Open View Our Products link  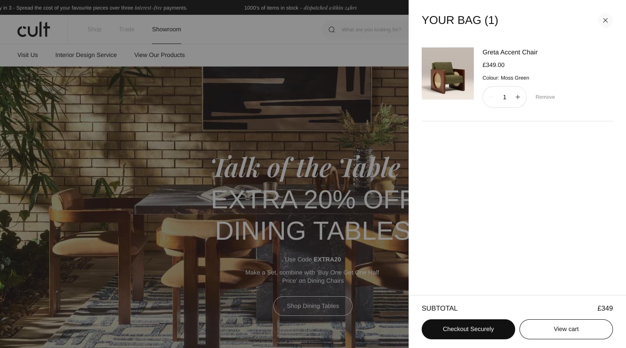pyautogui.click(x=160, y=55)
